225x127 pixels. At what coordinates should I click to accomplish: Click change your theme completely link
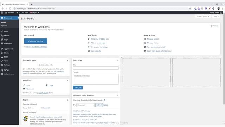tap(37, 47)
